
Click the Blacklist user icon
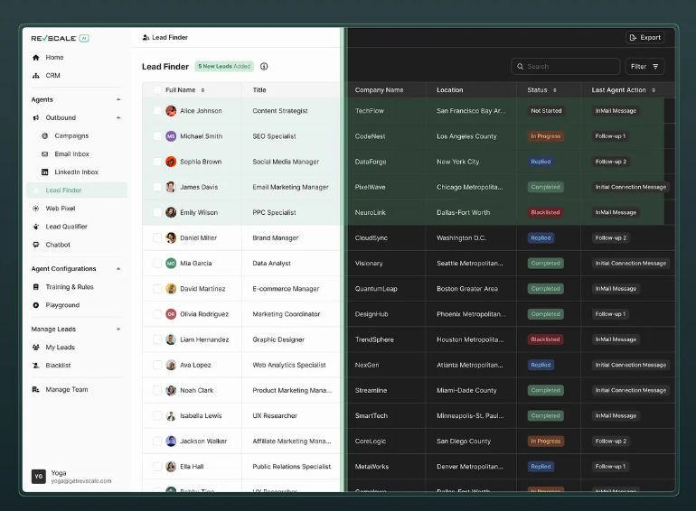coord(36,365)
